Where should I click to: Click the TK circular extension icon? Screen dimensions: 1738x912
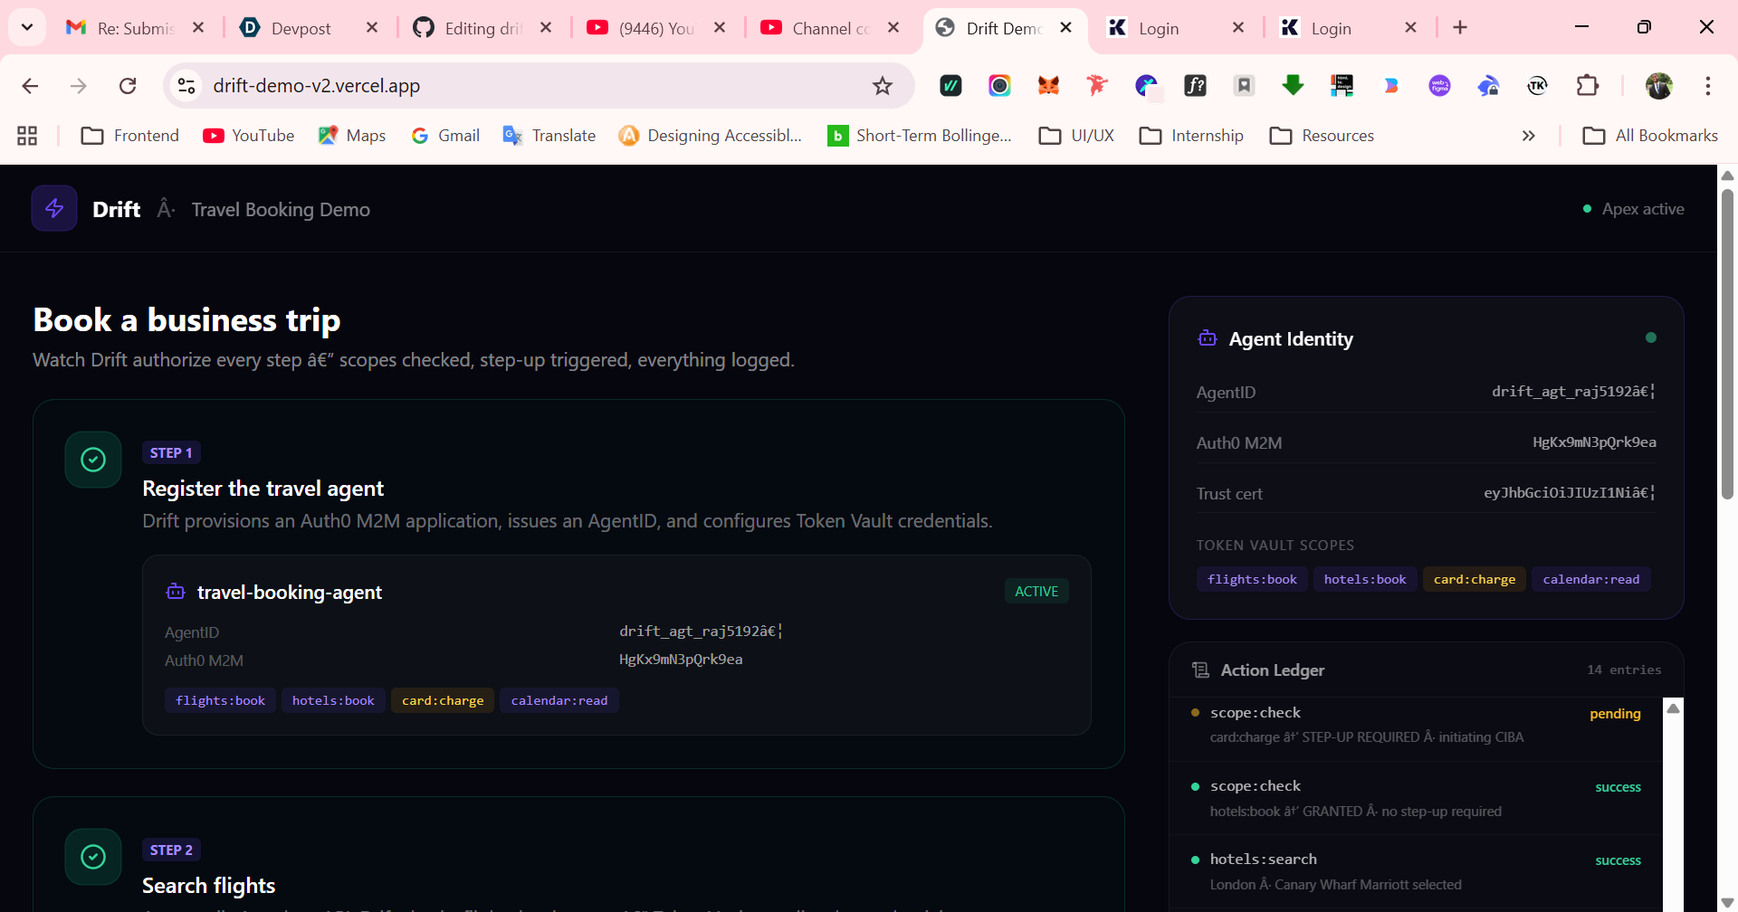click(1537, 86)
